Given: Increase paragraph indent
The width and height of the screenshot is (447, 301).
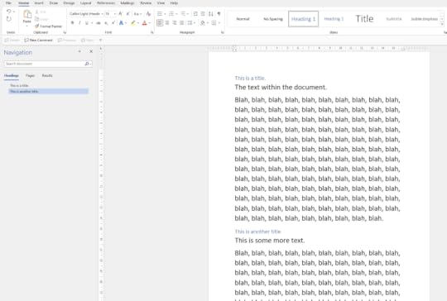Looking at the screenshot, I should (x=203, y=14).
